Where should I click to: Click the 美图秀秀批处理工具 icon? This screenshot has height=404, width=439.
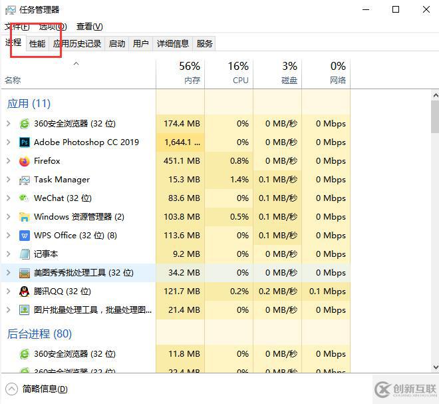25,273
